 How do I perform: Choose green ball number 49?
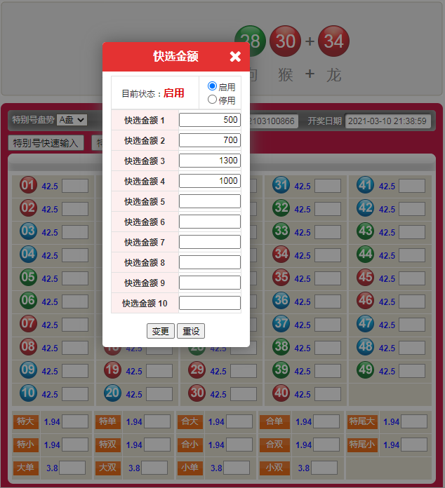pyautogui.click(x=365, y=370)
